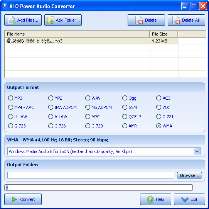This screenshot has width=209, height=209.
Task: Browse for an output folder
Action: [189, 175]
